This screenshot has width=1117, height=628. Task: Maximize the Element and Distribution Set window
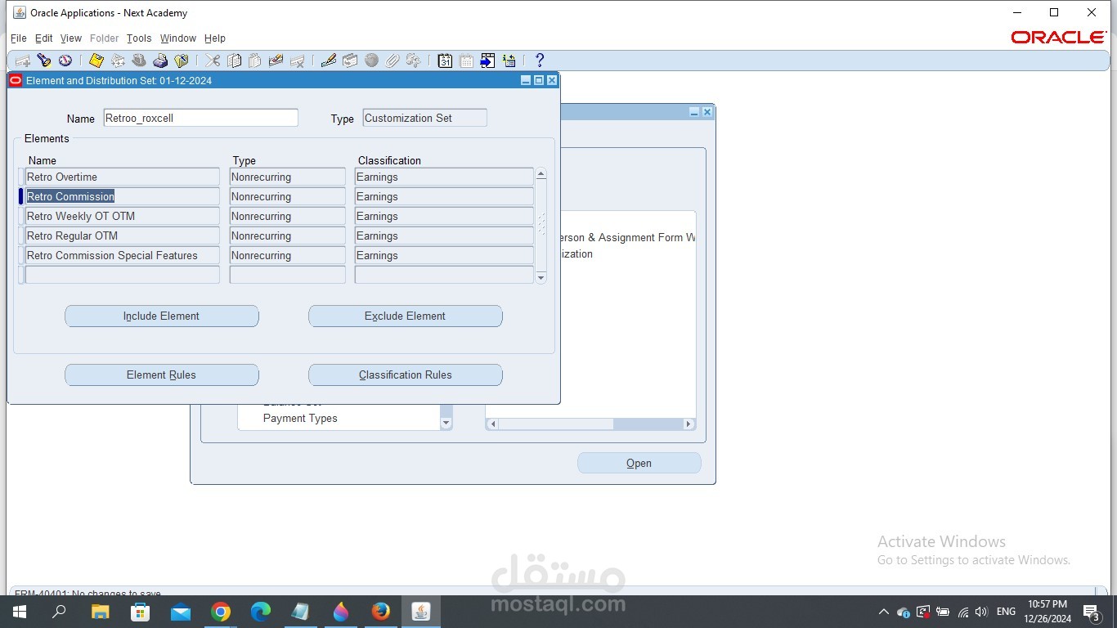pyautogui.click(x=539, y=80)
